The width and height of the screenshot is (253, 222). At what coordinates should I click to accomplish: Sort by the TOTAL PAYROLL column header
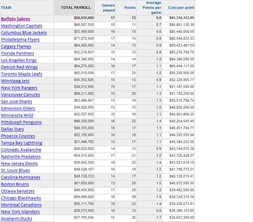click(x=76, y=8)
